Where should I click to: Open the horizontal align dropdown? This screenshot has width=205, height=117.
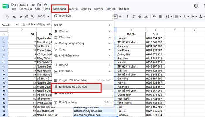point(178,17)
